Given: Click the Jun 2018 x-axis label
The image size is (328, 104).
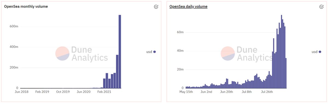Looking at the screenshot, I should (x=21, y=92).
